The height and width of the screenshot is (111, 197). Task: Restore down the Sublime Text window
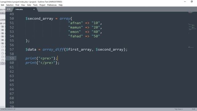[191, 2]
